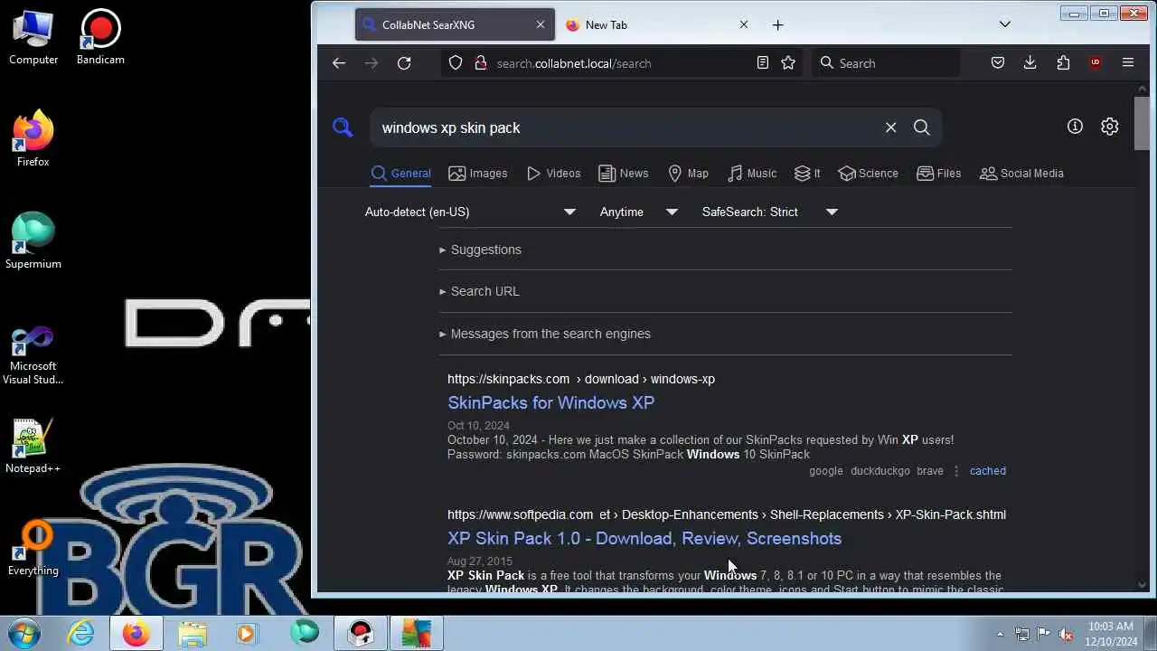Click the padlock site info icon
This screenshot has width=1157, height=651.
[480, 63]
